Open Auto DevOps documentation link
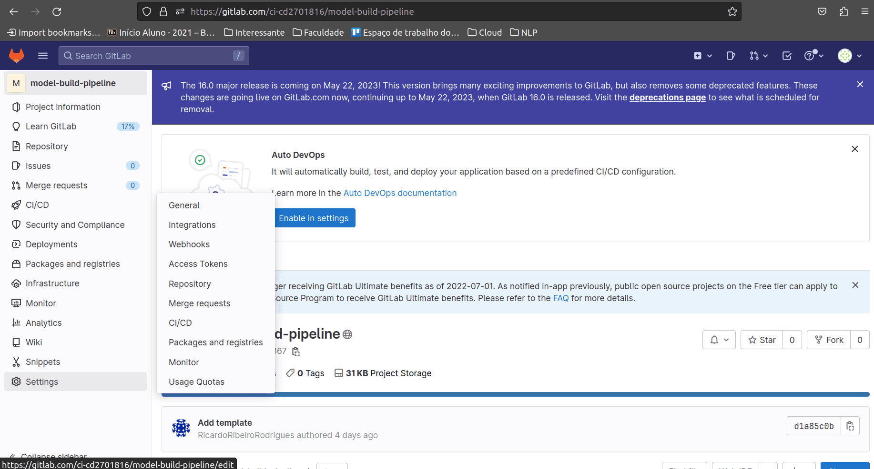This screenshot has width=874, height=469. 400,193
